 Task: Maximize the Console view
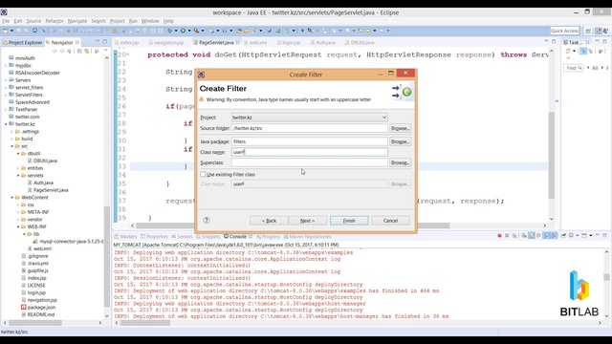click(x=604, y=236)
